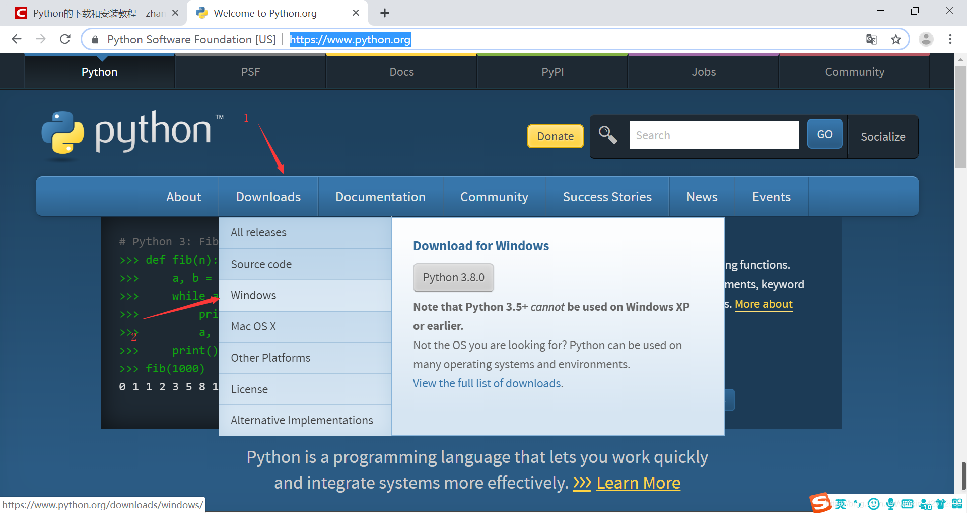Open View the full list of downloads link
Screen dimensions: 967x513
(x=488, y=383)
